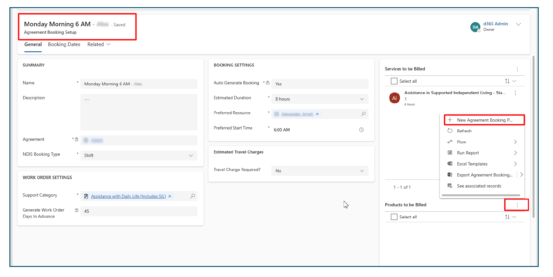The image size is (553, 277).
Task: Open the Assistance with Daily Life link
Action: click(x=128, y=196)
